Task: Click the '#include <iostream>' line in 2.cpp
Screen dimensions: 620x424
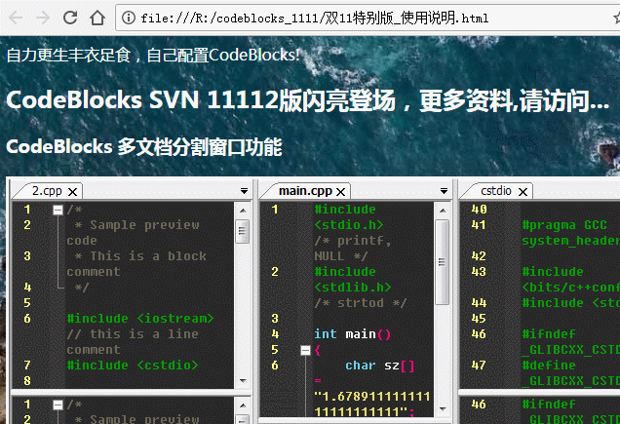Action: click(140, 319)
